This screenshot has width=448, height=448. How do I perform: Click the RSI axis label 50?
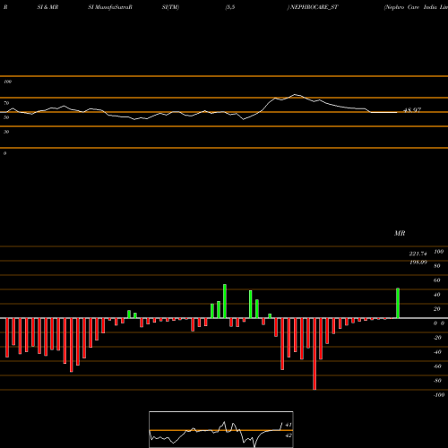6,117
